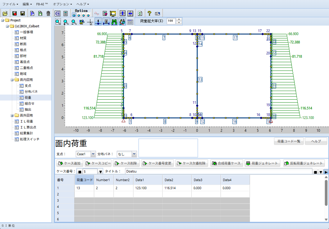Click the floppy disk save icon

(23, 13)
